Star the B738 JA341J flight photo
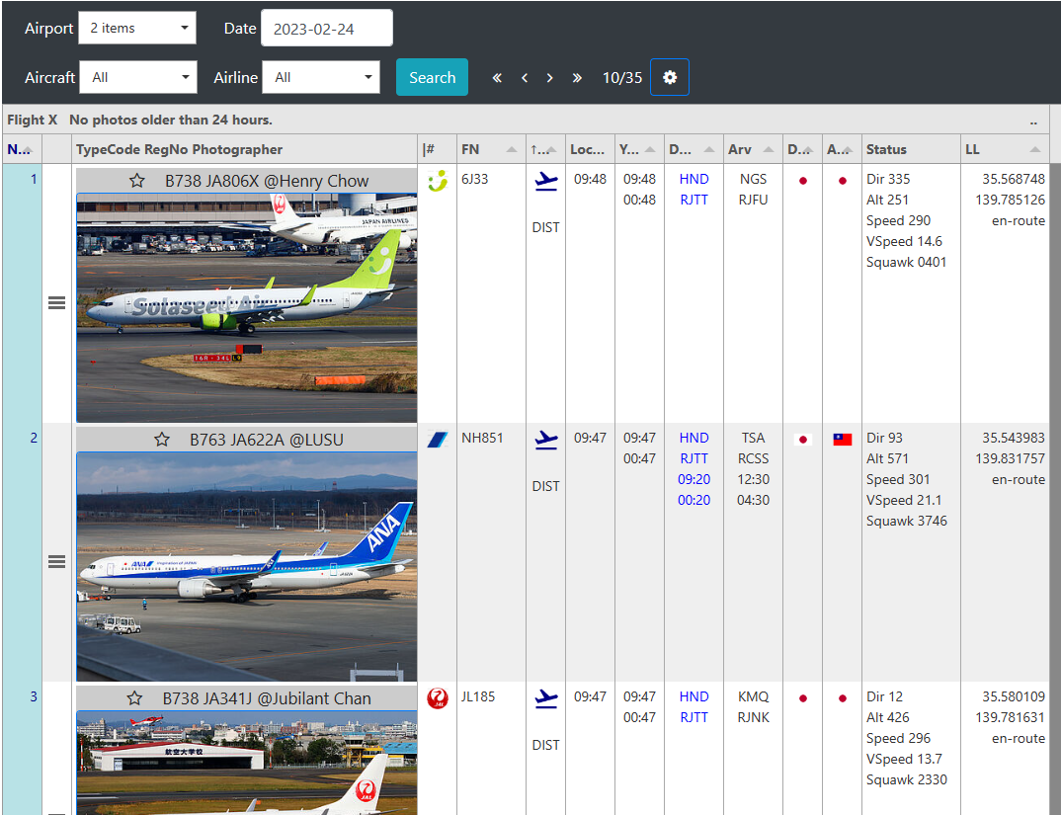This screenshot has width=1061, height=815. (x=134, y=698)
